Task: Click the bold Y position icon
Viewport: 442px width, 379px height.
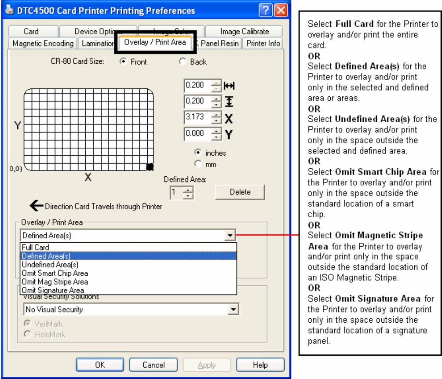Action: (229, 135)
